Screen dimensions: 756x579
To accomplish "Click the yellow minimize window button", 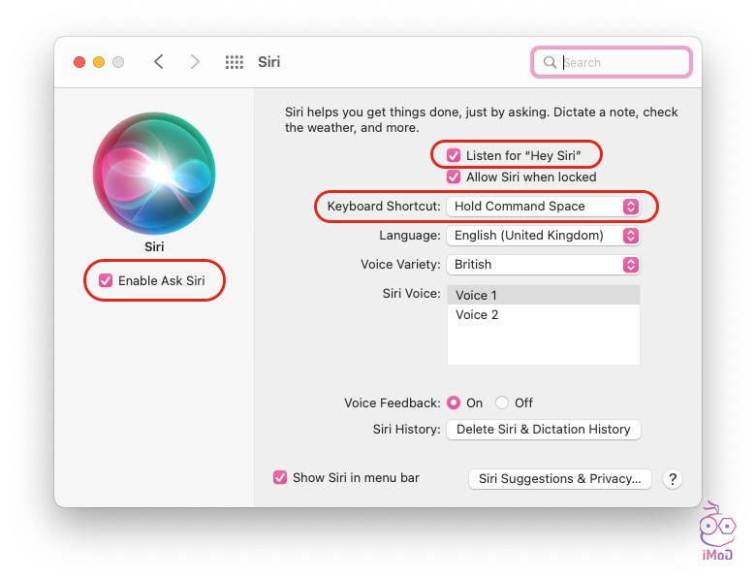I will click(99, 62).
